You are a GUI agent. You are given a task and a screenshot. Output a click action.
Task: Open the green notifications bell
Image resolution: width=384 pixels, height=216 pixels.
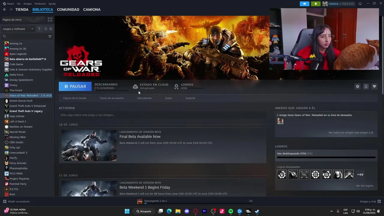click(316, 4)
